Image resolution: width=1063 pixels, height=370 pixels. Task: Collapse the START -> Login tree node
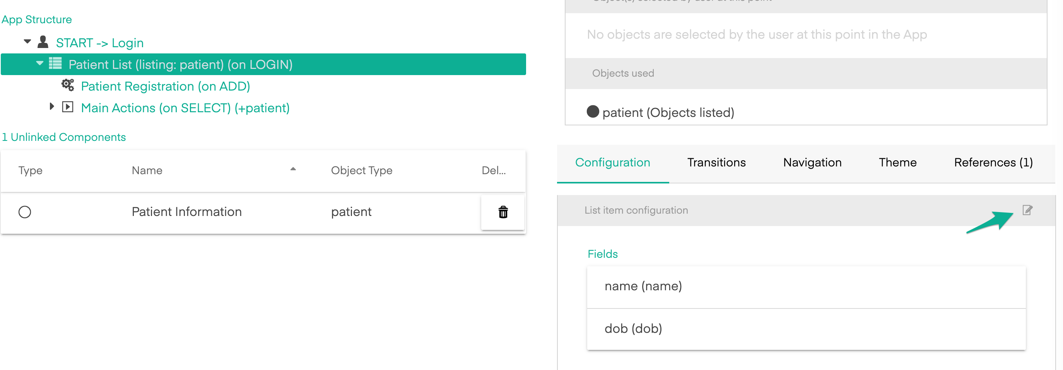[27, 42]
